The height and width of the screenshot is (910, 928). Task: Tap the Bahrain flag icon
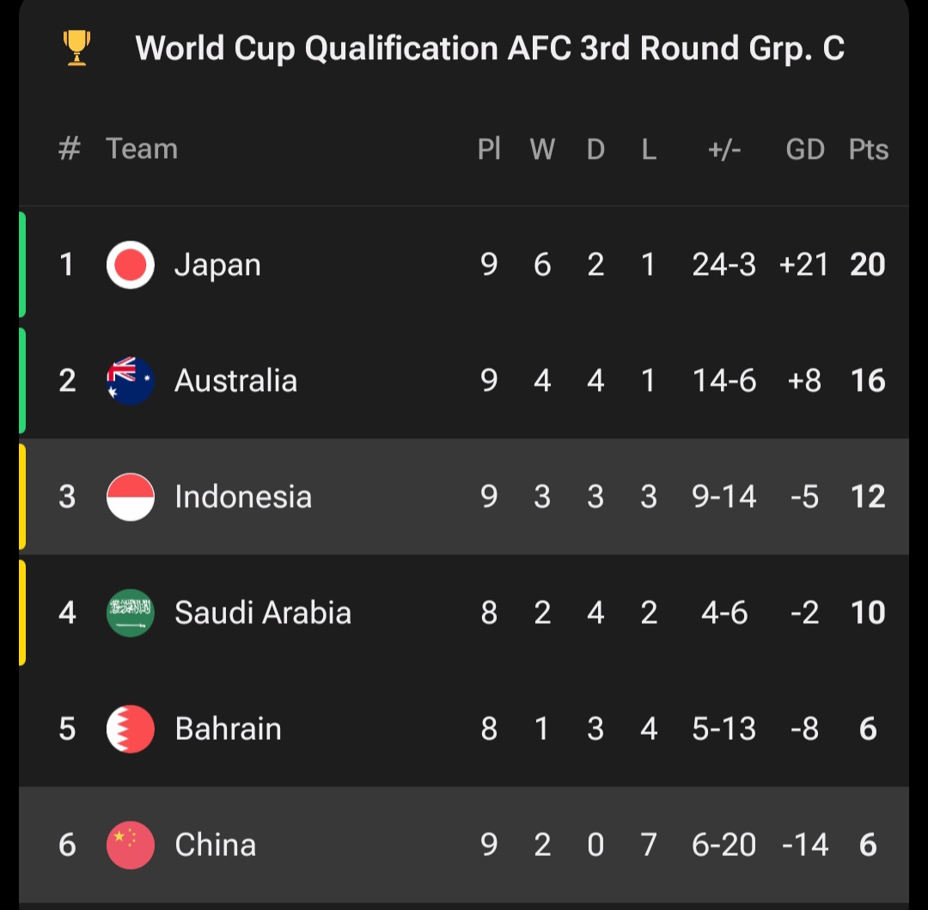(131, 729)
